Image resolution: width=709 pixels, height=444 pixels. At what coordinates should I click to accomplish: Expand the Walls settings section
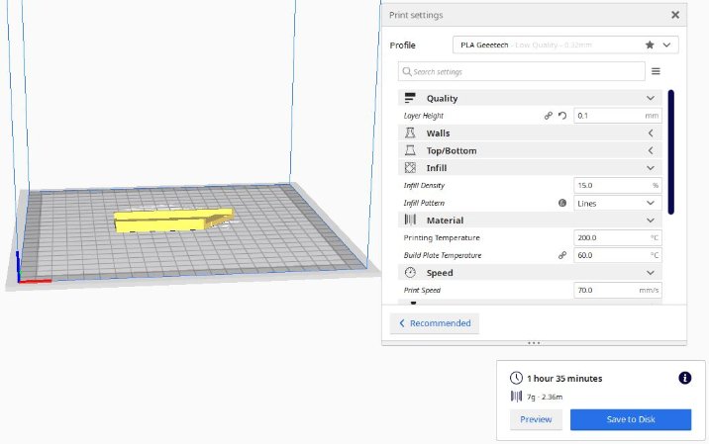pyautogui.click(x=650, y=133)
